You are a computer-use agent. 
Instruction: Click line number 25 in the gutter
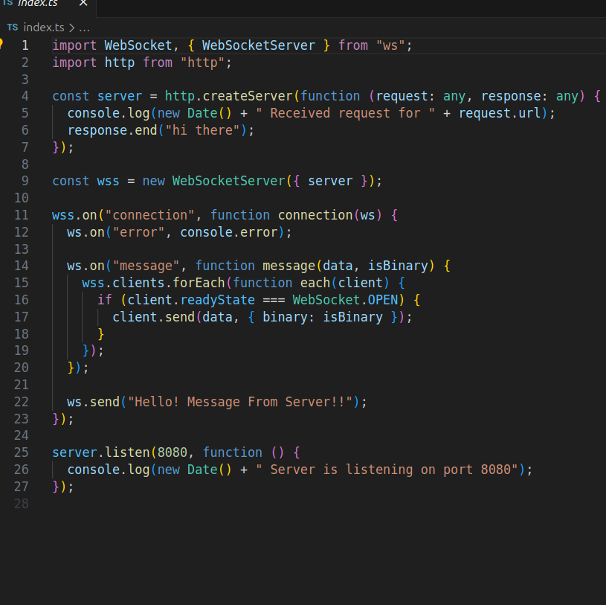(22, 452)
